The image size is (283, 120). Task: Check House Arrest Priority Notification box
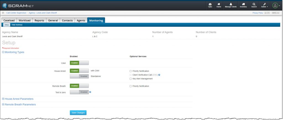click(x=130, y=71)
